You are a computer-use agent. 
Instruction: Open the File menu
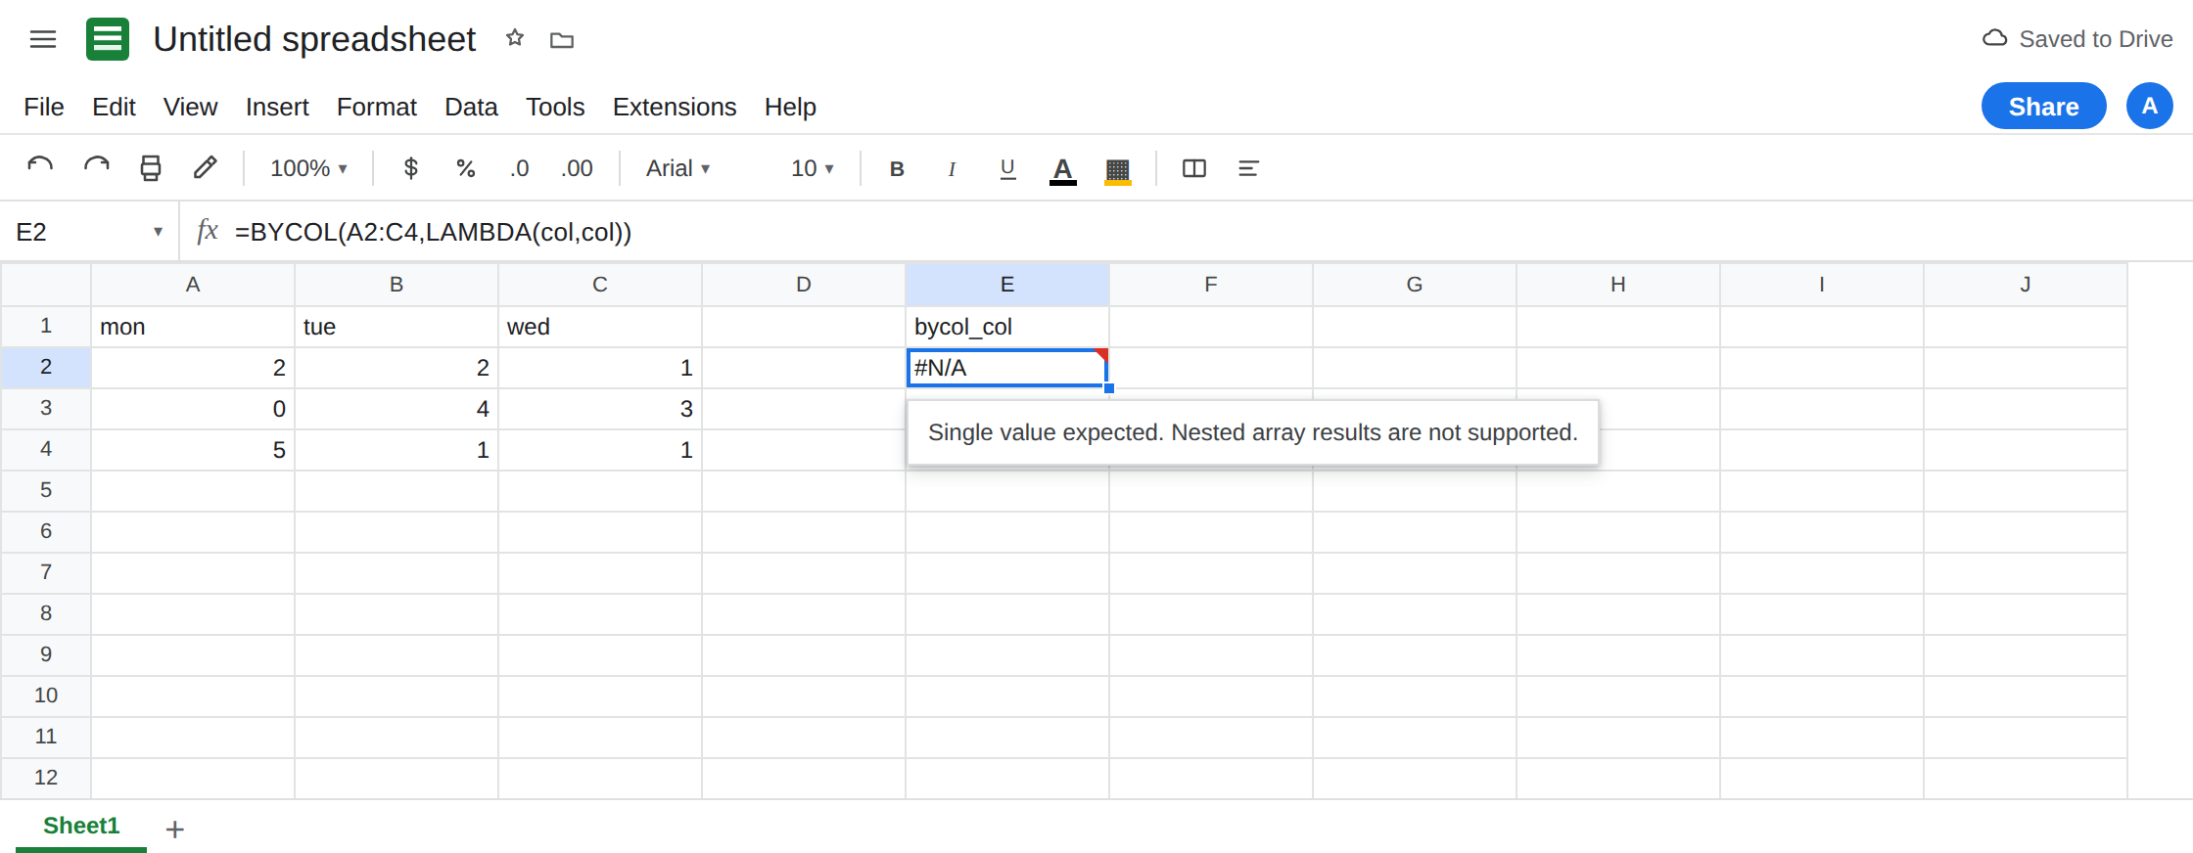pyautogui.click(x=44, y=107)
